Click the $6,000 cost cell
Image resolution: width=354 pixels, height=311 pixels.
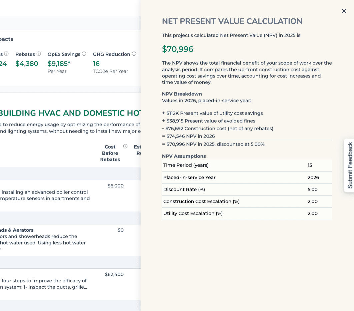115,186
